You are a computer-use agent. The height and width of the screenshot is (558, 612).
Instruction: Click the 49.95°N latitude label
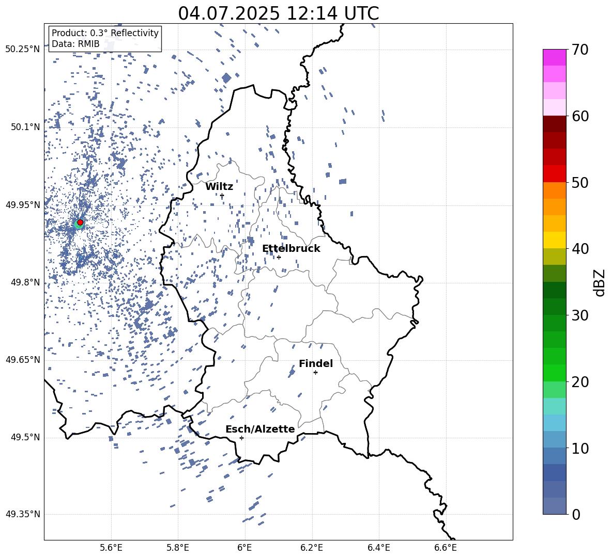click(x=23, y=204)
